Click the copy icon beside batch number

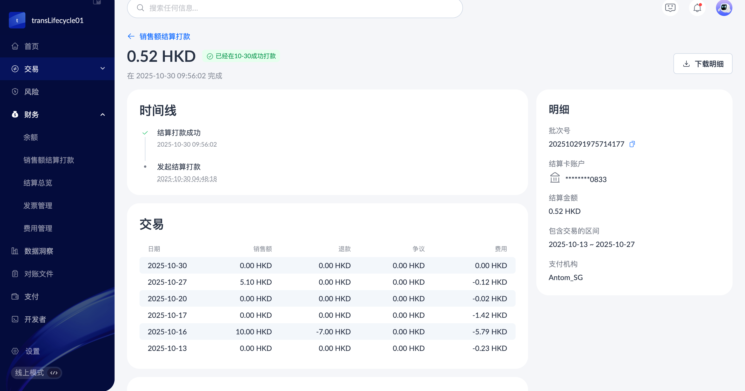point(632,144)
